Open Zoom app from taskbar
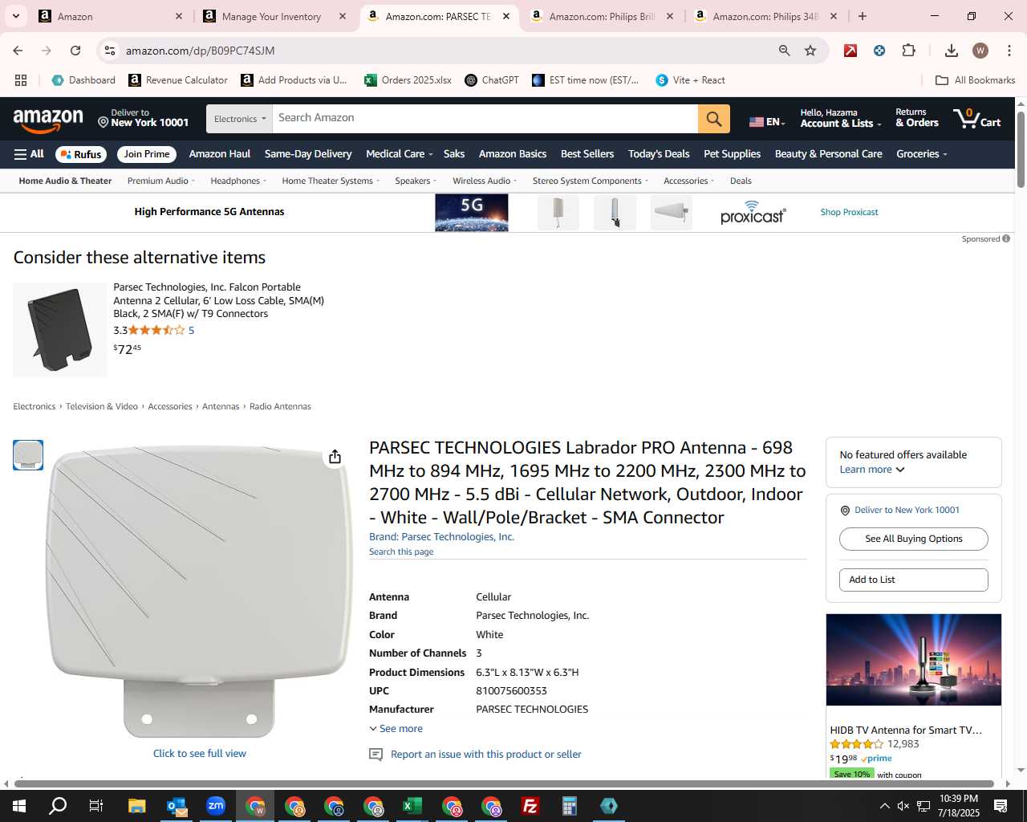This screenshot has height=822, width=1027. (216, 806)
